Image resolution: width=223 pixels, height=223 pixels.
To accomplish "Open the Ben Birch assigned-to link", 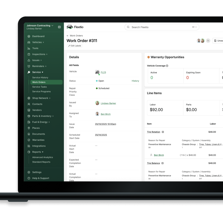I will point(106,114).
